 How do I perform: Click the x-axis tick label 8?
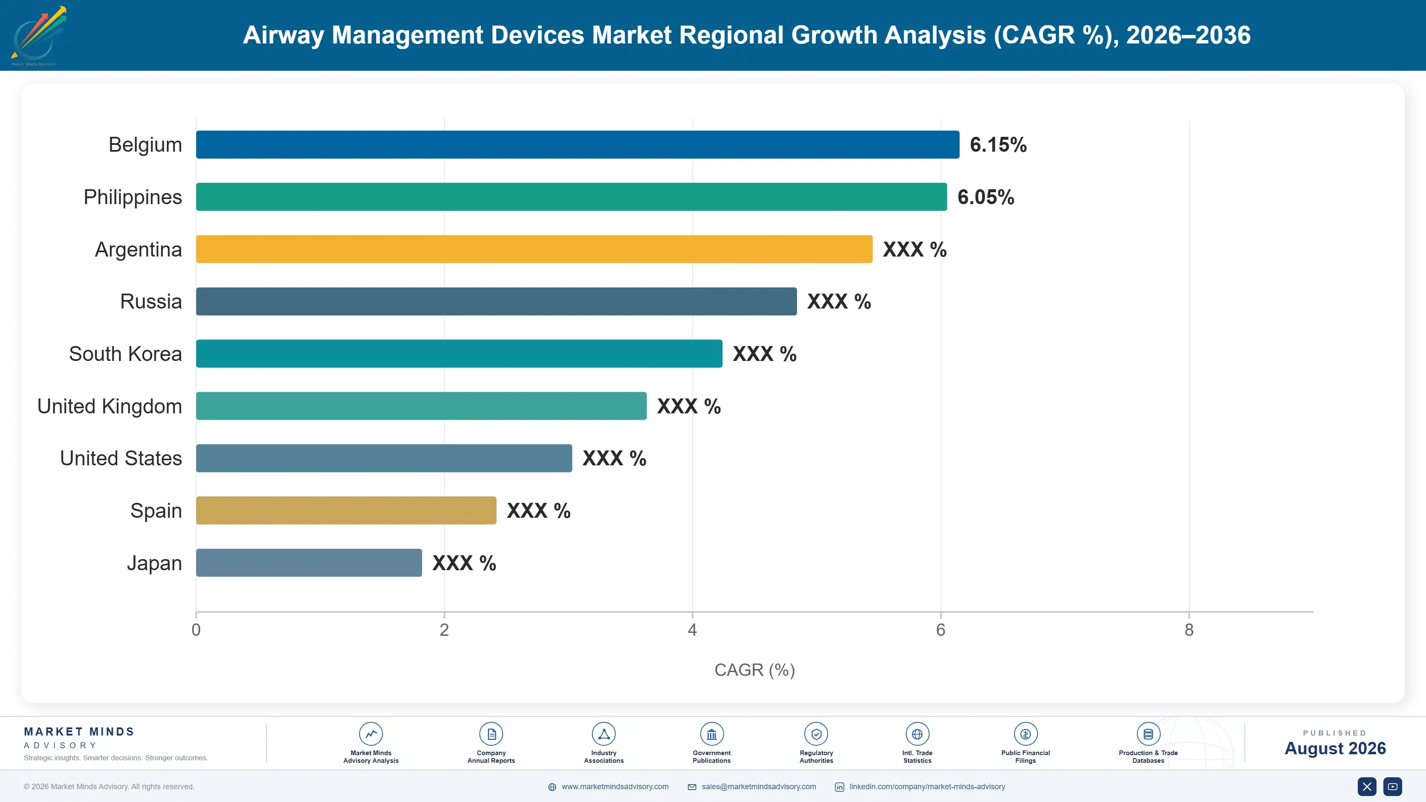[x=1189, y=630]
